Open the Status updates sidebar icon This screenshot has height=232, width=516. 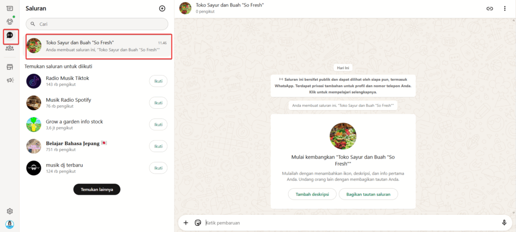click(x=10, y=22)
